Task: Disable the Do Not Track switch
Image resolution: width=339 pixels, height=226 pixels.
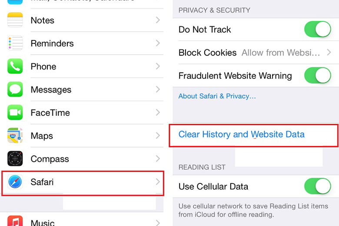Action: 318,29
